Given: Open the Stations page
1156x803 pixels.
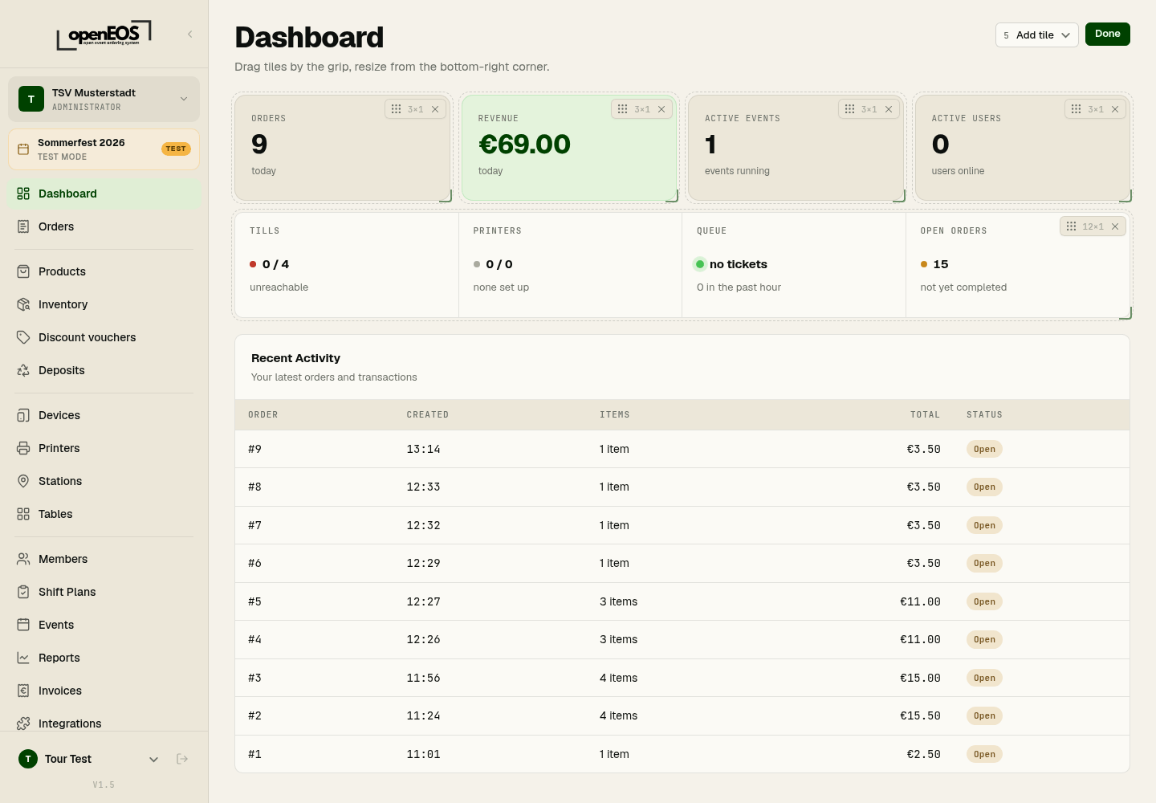Looking at the screenshot, I should [x=104, y=481].
